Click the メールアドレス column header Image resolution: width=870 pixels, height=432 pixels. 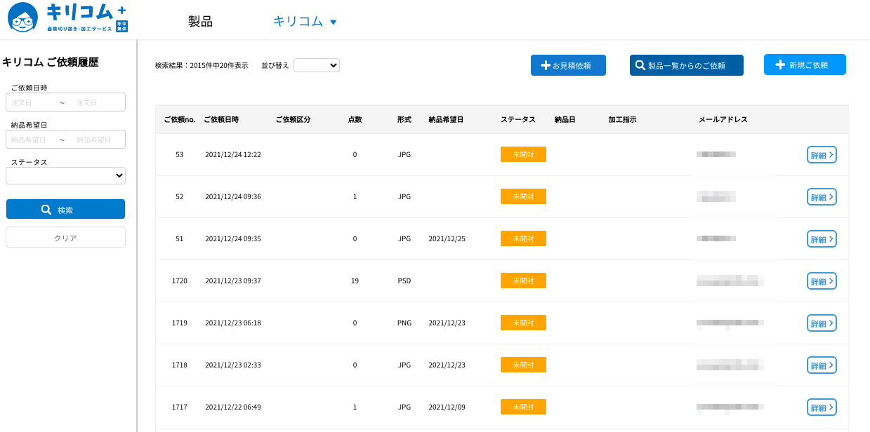point(723,119)
